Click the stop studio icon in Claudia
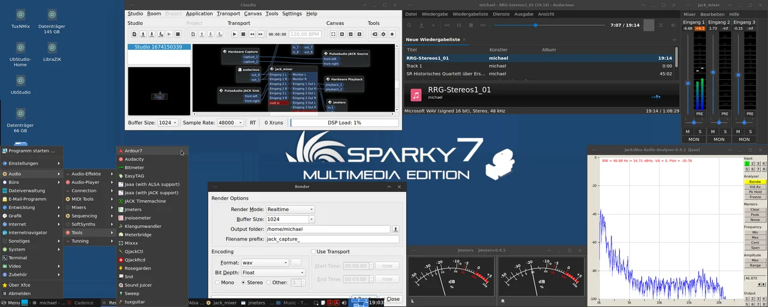Image resolution: width=768 pixels, height=307 pixels. click(178, 35)
